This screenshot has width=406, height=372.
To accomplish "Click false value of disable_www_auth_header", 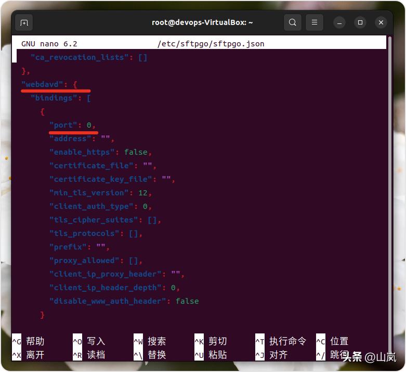I will (x=187, y=301).
